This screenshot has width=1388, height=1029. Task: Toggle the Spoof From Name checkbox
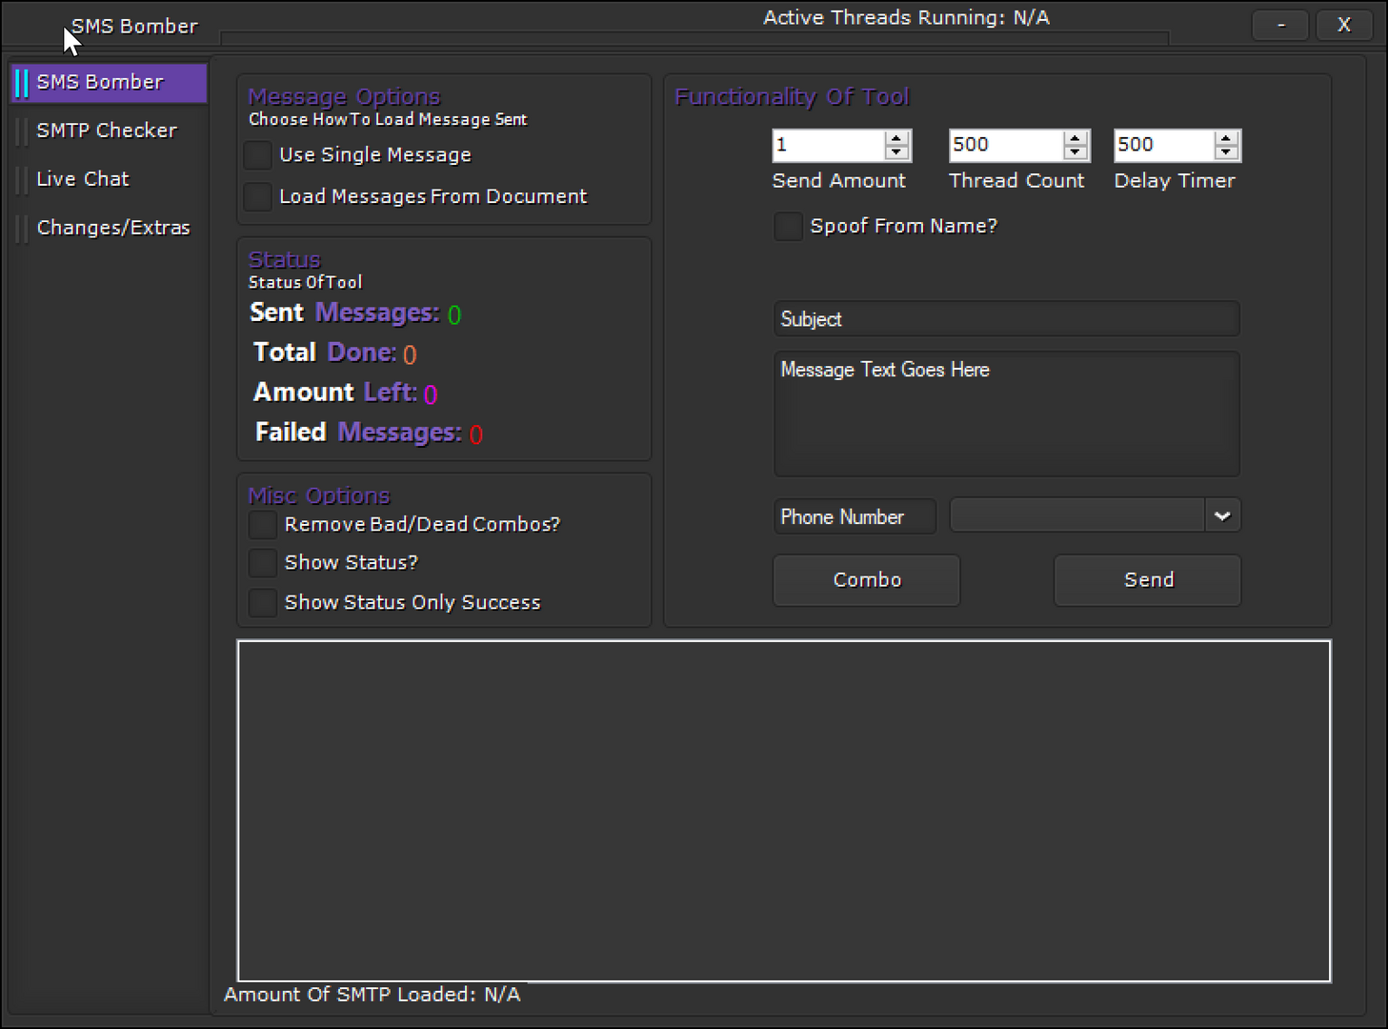[788, 227]
